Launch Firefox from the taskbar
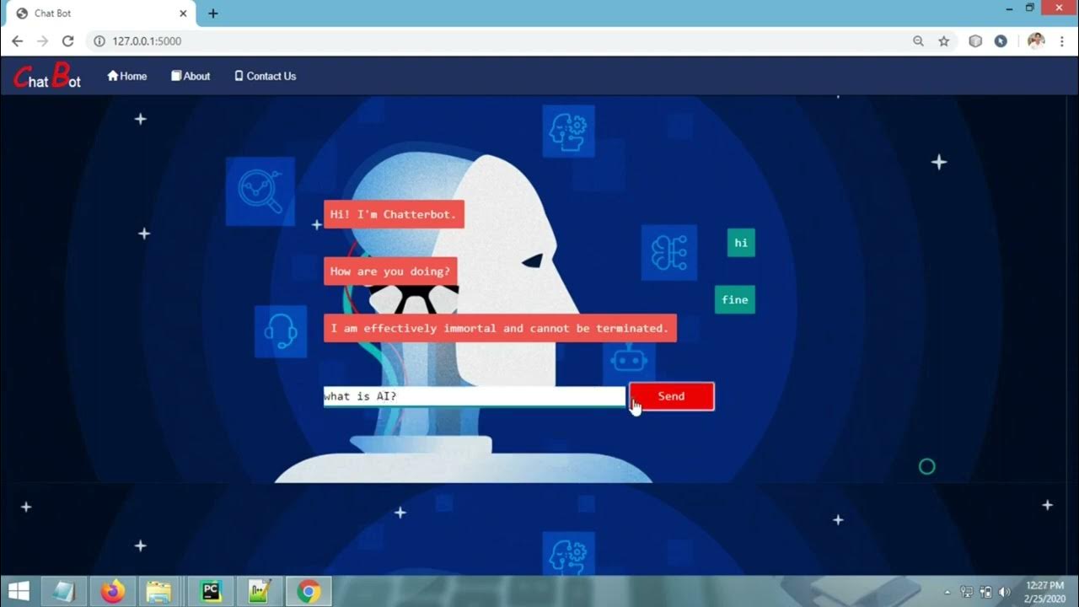Viewport: 1079px width, 607px height. tap(112, 592)
